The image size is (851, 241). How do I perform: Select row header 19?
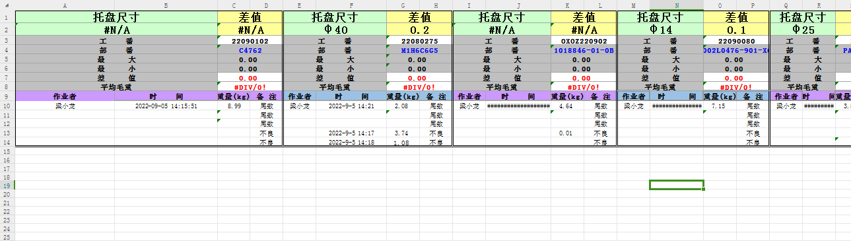click(x=7, y=186)
